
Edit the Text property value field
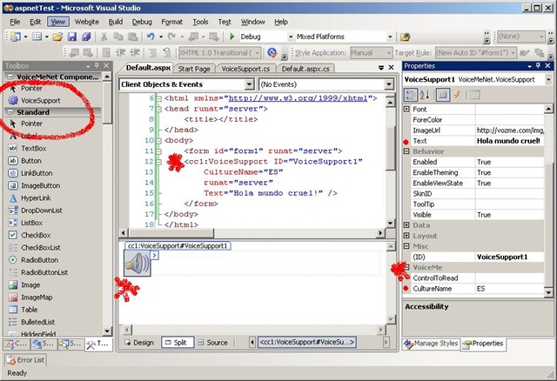tap(509, 141)
